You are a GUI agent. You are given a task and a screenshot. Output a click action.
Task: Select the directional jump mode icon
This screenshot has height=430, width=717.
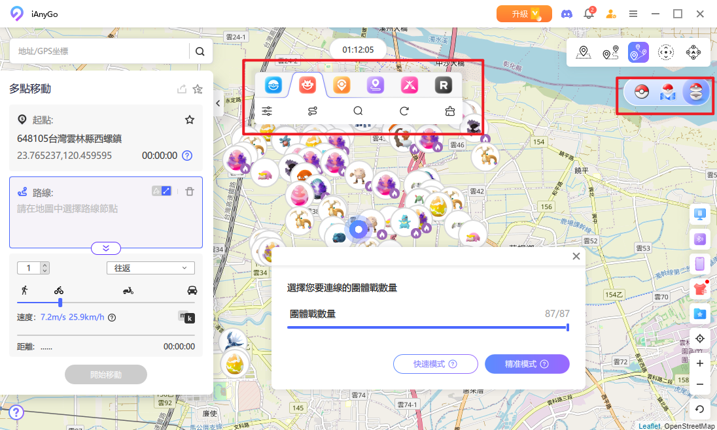point(693,52)
